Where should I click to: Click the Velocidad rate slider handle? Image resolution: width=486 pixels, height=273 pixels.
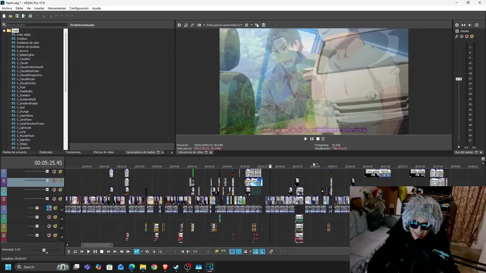(44, 250)
